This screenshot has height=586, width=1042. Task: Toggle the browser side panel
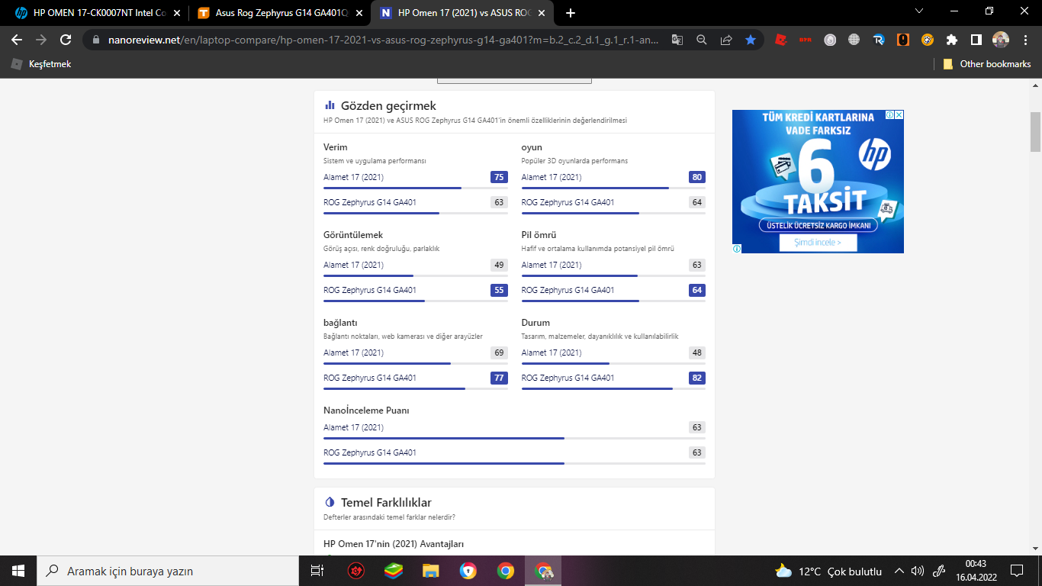(976, 40)
